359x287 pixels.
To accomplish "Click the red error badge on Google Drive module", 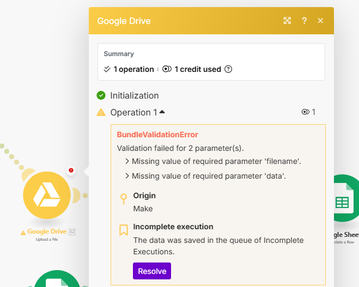I will [x=71, y=170].
